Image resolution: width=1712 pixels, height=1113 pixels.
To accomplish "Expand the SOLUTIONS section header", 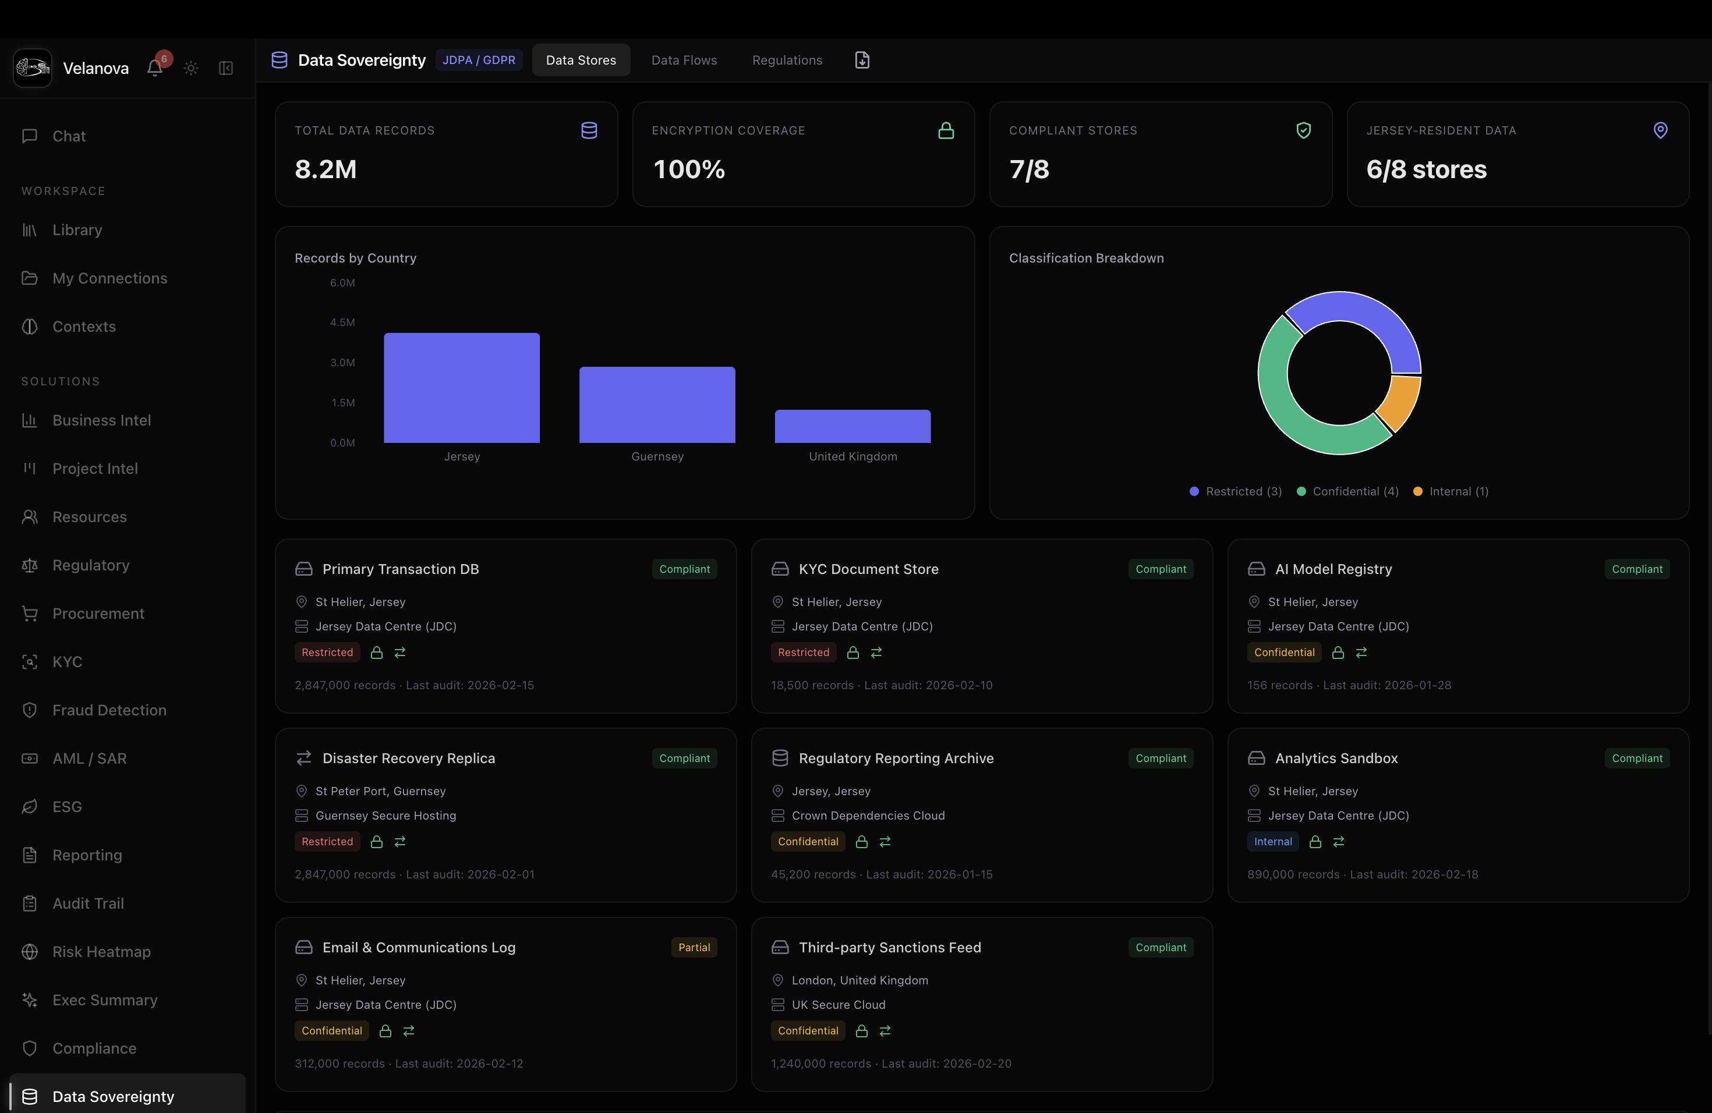I will pos(60,381).
